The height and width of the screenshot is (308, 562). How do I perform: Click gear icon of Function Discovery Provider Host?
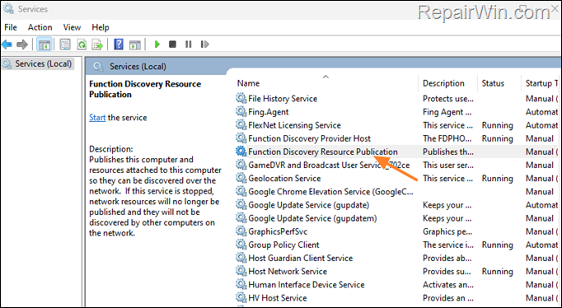(x=241, y=138)
